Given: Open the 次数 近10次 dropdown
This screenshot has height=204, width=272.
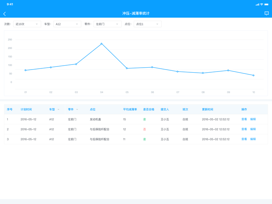Looking at the screenshot, I should (27, 24).
